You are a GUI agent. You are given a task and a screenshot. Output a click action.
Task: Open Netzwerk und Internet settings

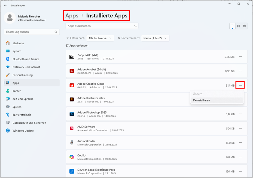(31, 67)
